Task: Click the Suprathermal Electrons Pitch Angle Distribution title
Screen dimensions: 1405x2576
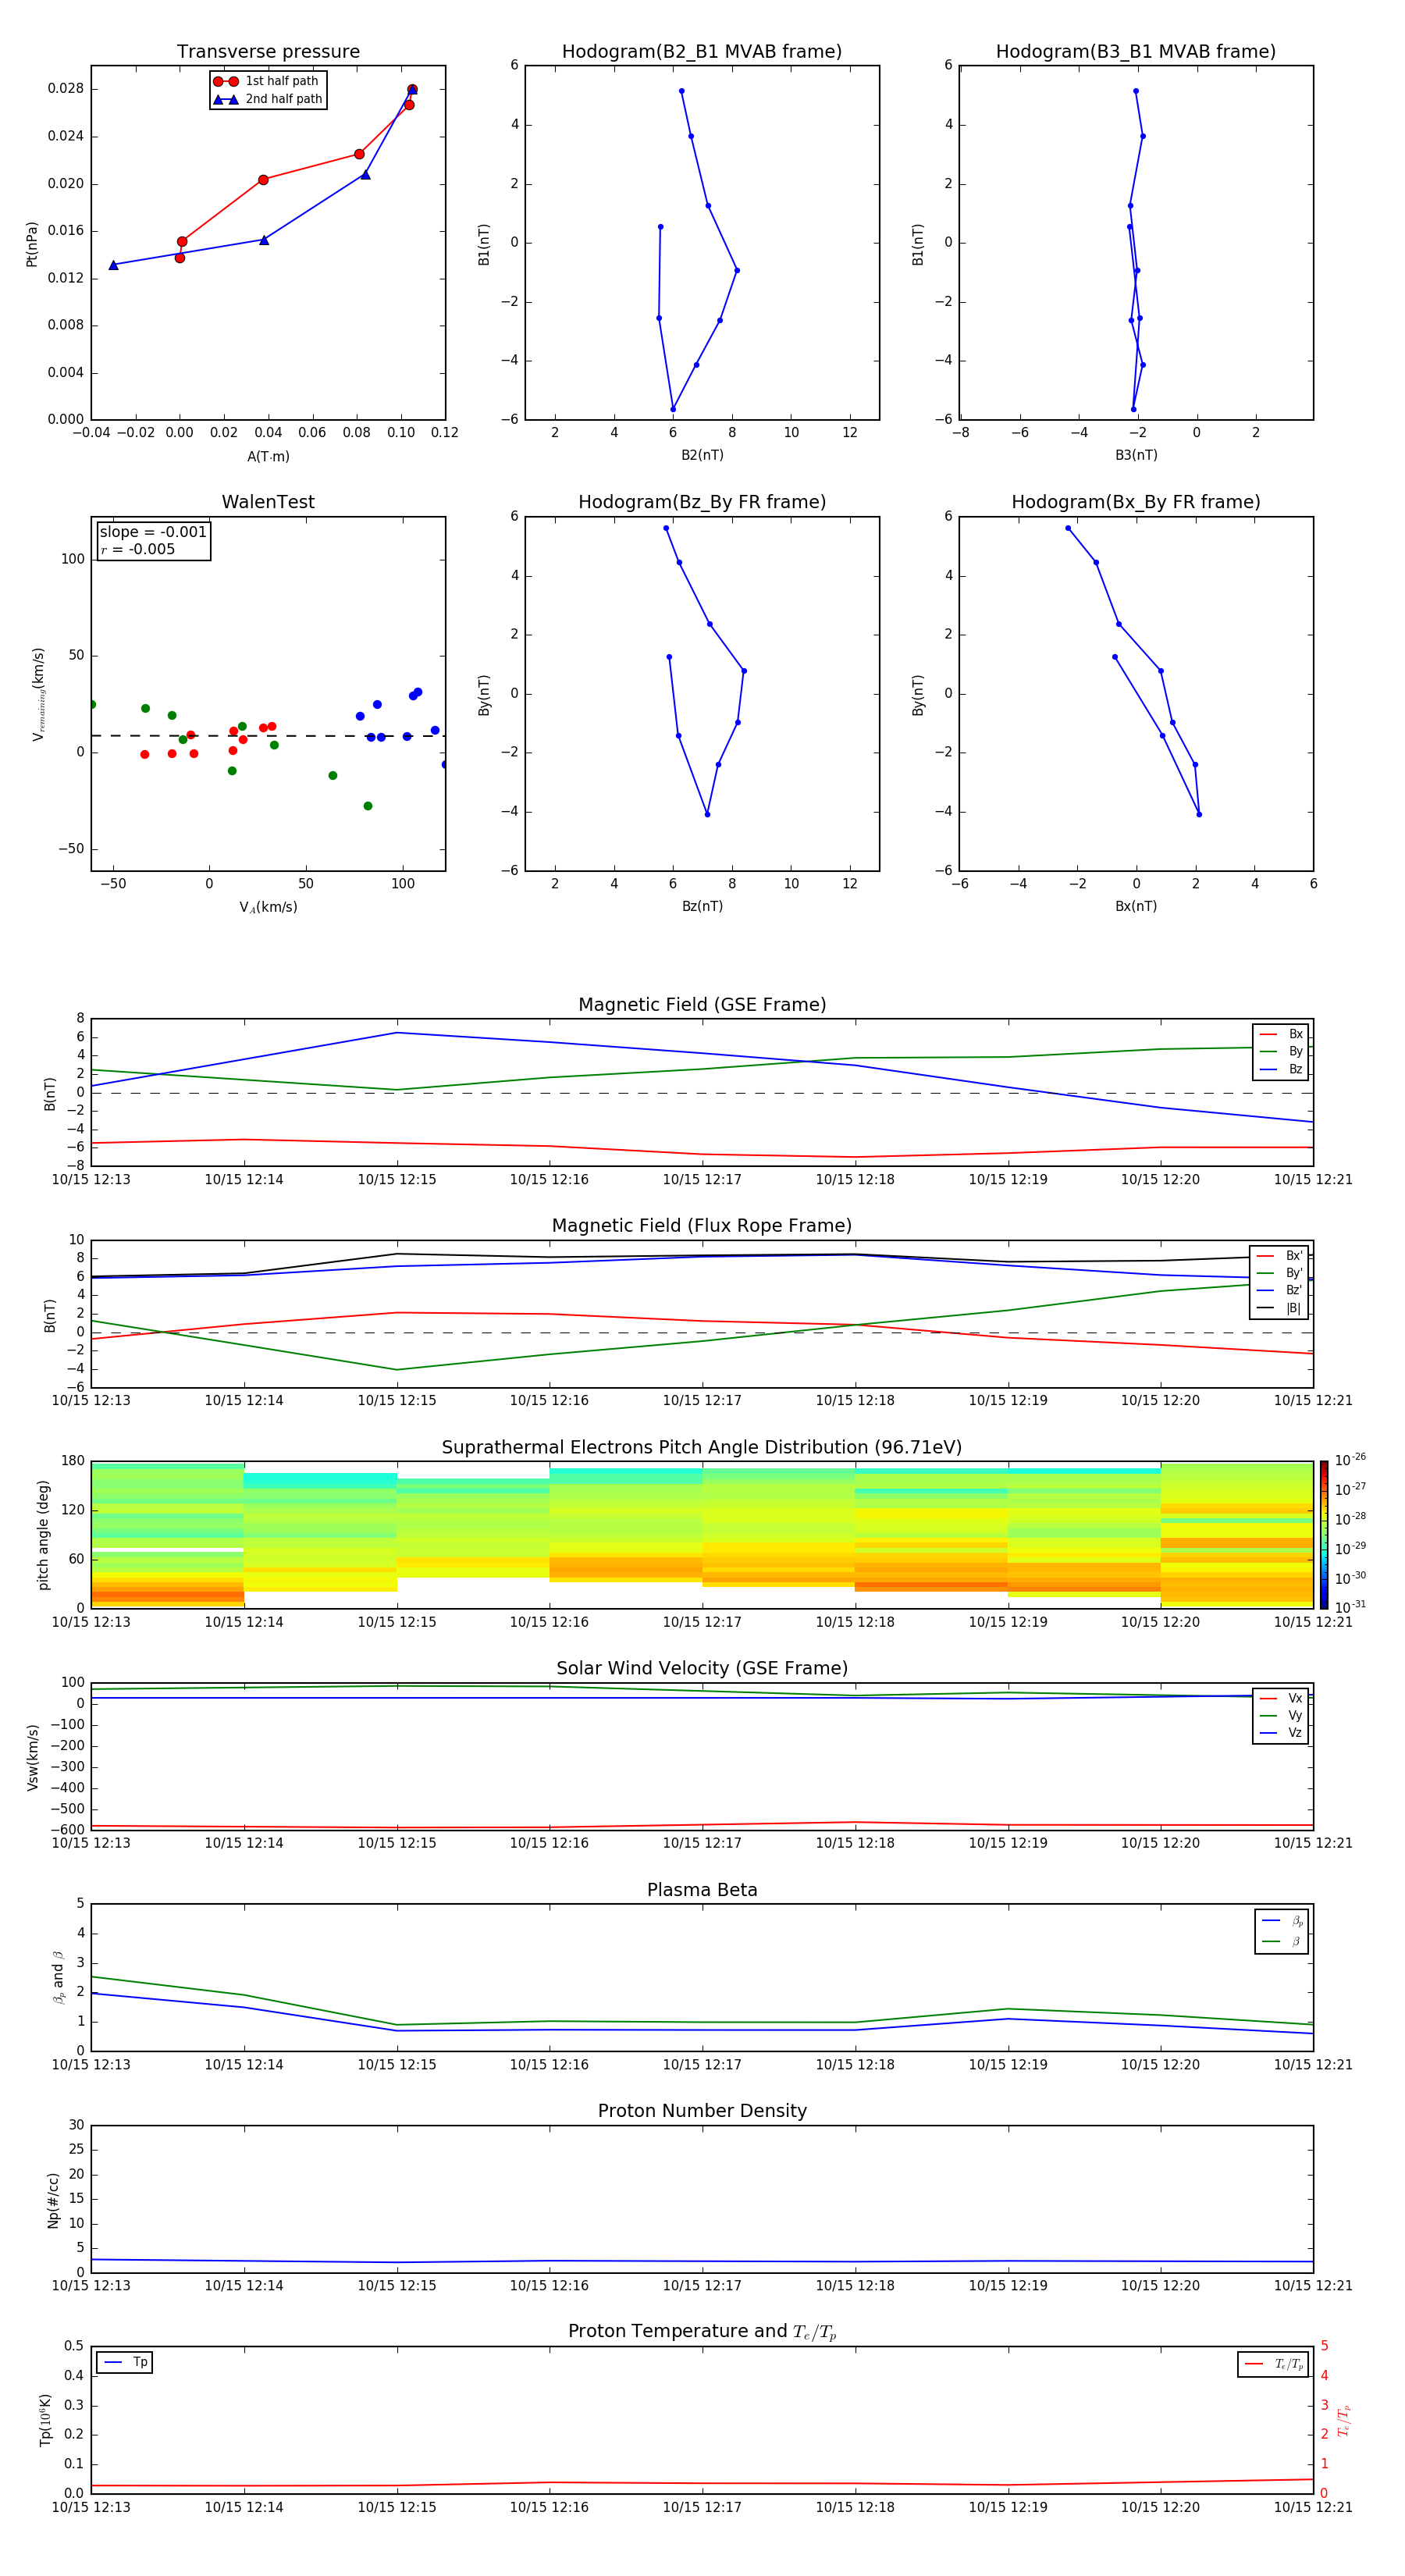Action: click(x=702, y=1448)
